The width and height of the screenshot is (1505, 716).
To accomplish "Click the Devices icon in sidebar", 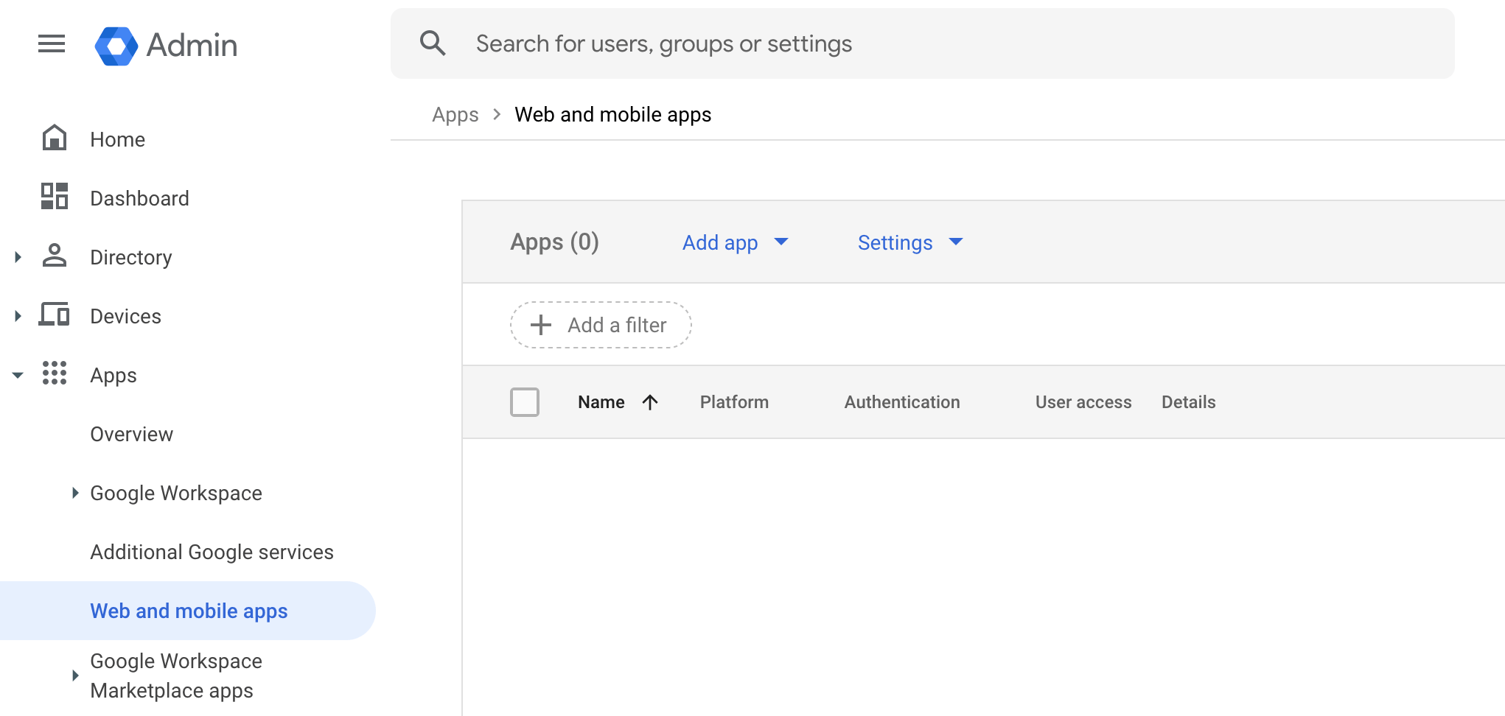I will pyautogui.click(x=55, y=315).
